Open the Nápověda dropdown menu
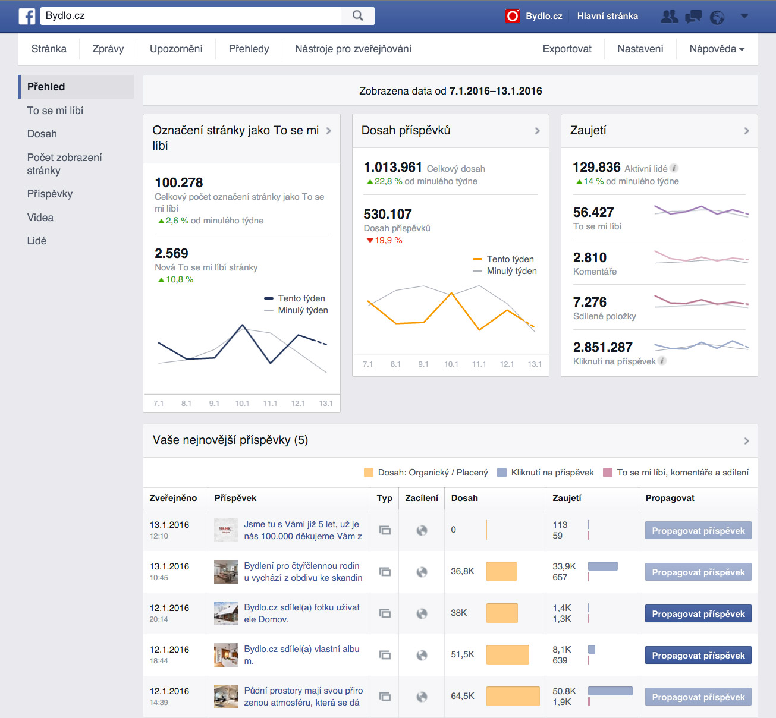 717,49
